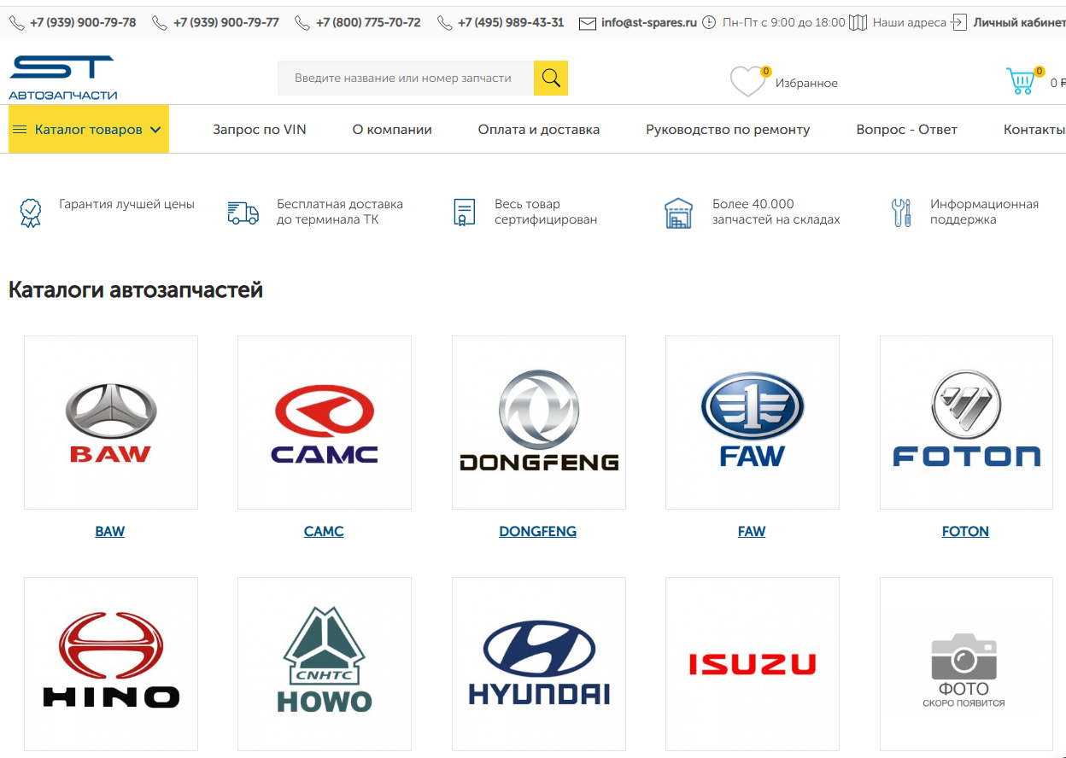Click login icon beside Личный кабинет
The height and width of the screenshot is (758, 1066).
(x=959, y=23)
